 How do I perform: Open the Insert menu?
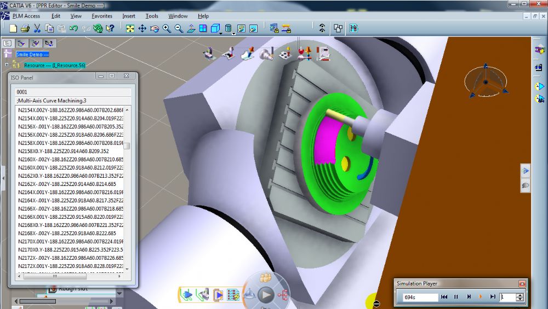point(129,16)
